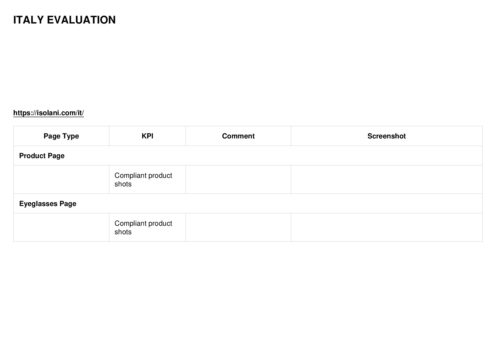
Task: Click the word Product in Product Page heading
Action: pyautogui.click(x=31, y=156)
